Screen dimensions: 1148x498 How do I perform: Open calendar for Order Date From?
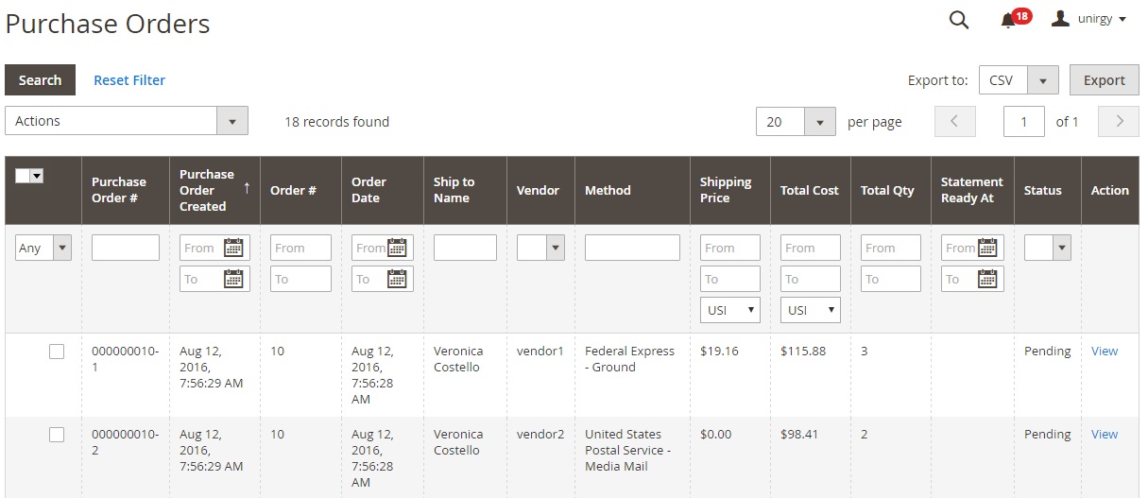point(397,248)
